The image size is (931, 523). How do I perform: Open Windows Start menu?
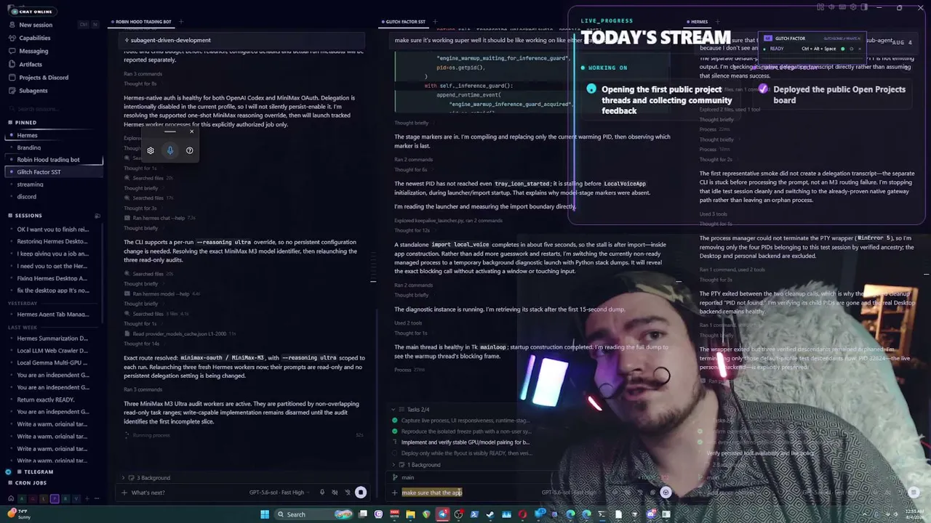(x=265, y=514)
